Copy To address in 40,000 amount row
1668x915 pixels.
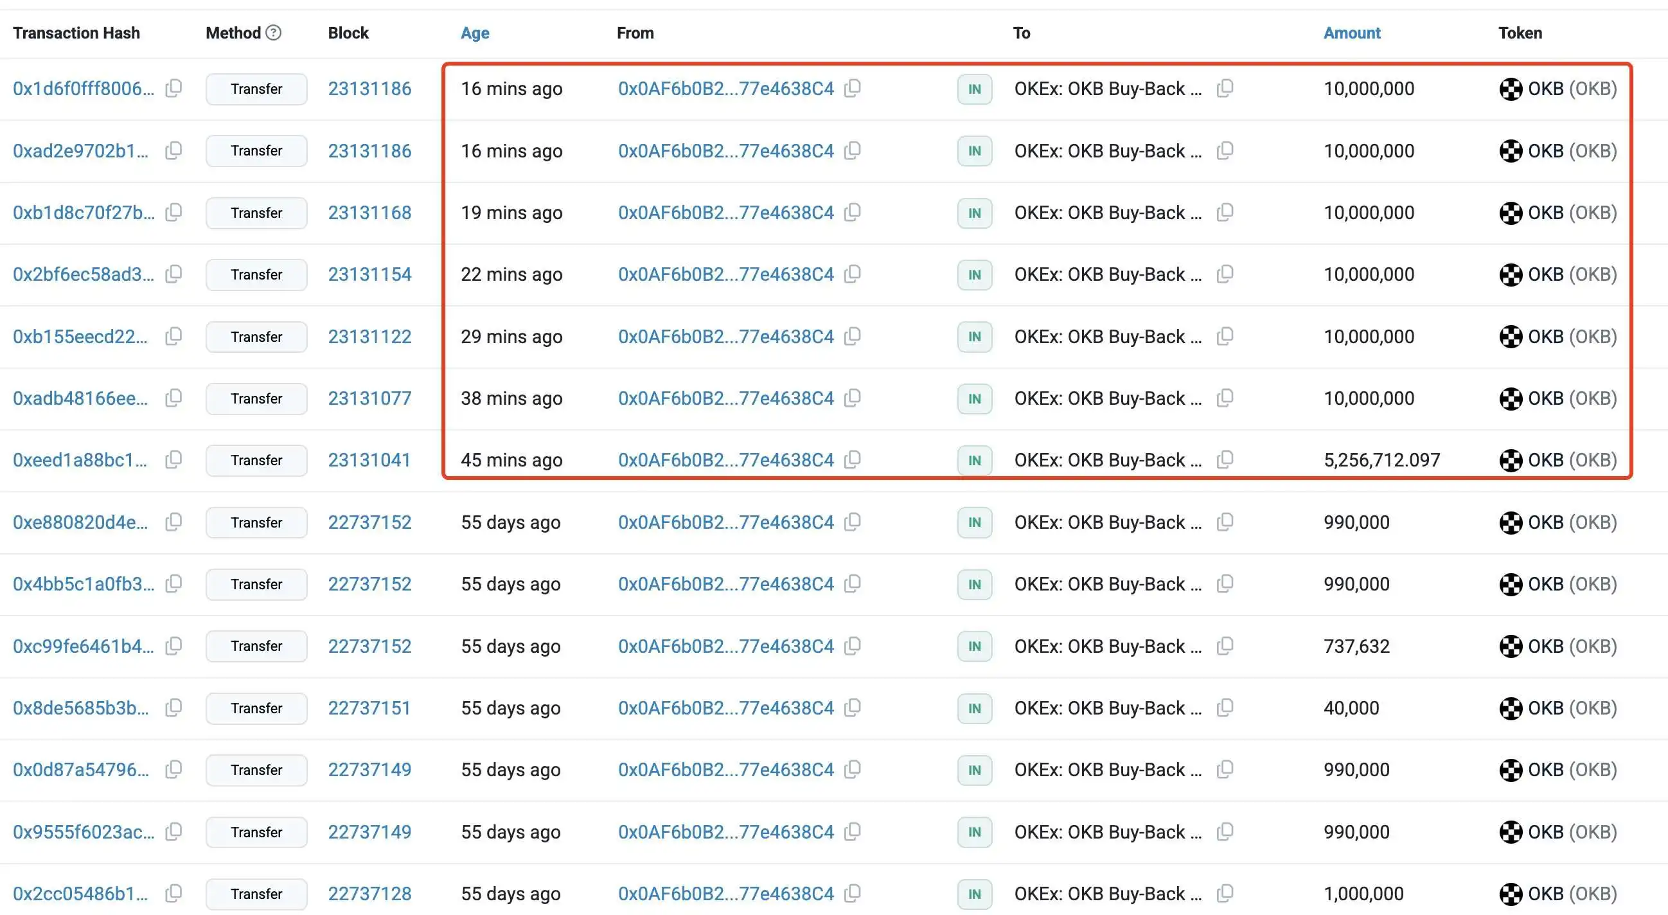(x=1225, y=708)
